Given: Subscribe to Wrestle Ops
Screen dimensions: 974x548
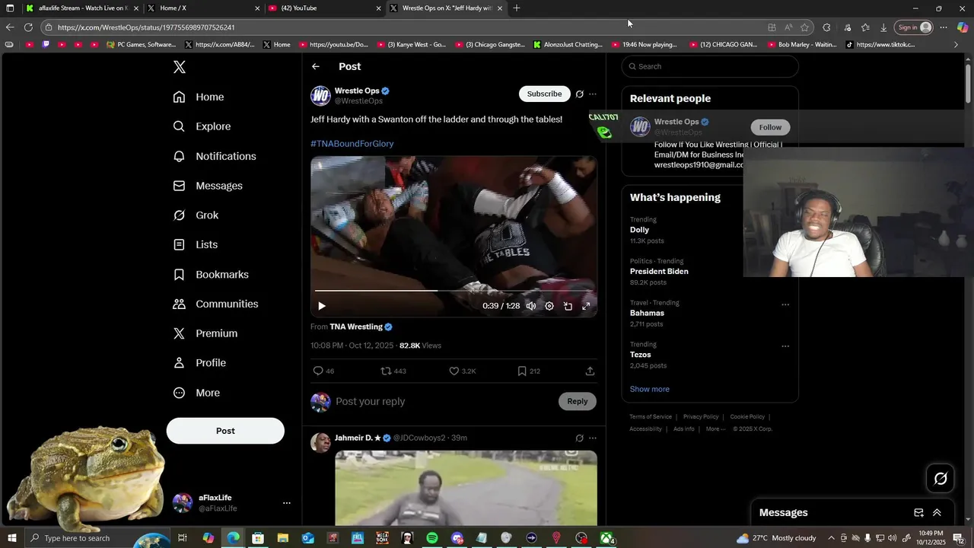Looking at the screenshot, I should coord(545,94).
